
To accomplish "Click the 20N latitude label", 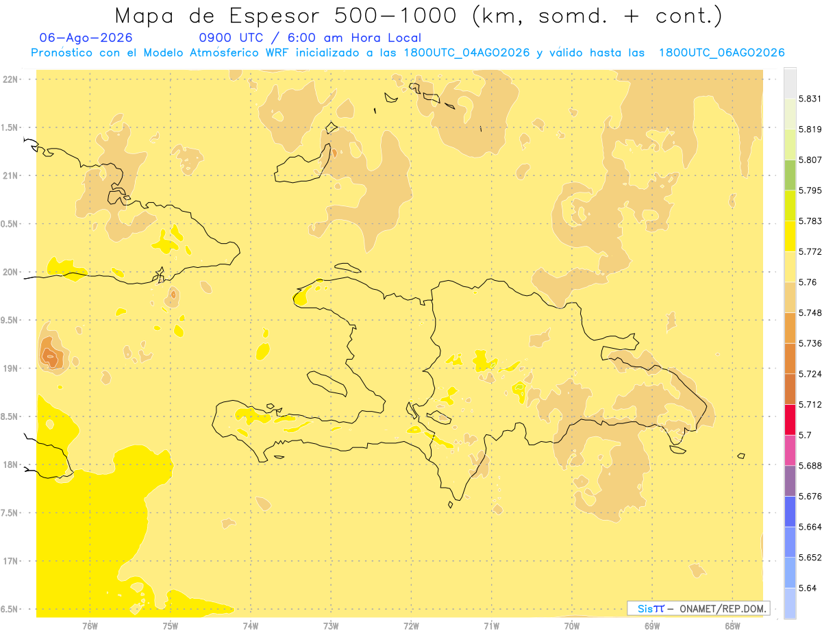I will (x=11, y=272).
